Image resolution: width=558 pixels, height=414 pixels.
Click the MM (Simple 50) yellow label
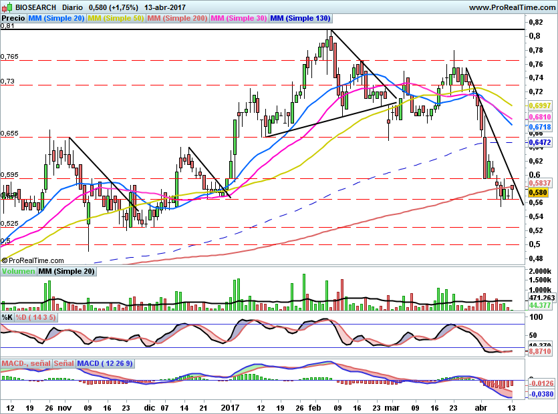tap(116, 19)
